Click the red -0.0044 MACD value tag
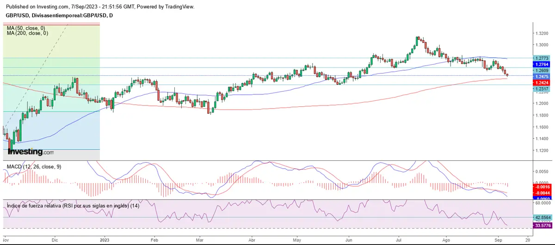 click(x=542, y=192)
